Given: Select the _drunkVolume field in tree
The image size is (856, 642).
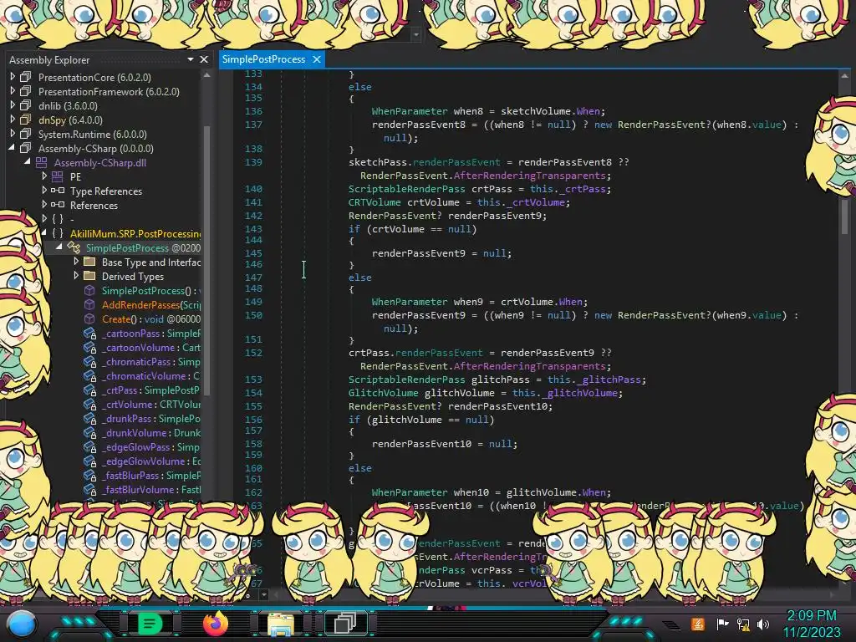Looking at the screenshot, I should [151, 433].
